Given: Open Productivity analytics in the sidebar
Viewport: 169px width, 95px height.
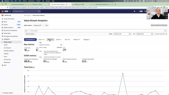Looking at the screenshot, I should (7, 59).
